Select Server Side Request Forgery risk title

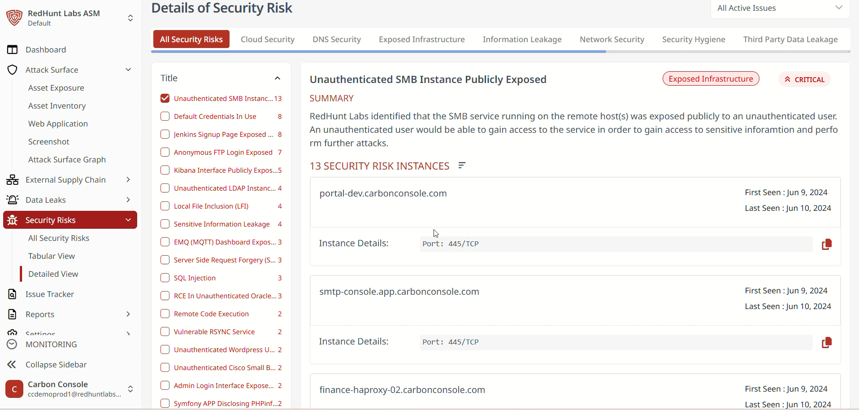(225, 260)
